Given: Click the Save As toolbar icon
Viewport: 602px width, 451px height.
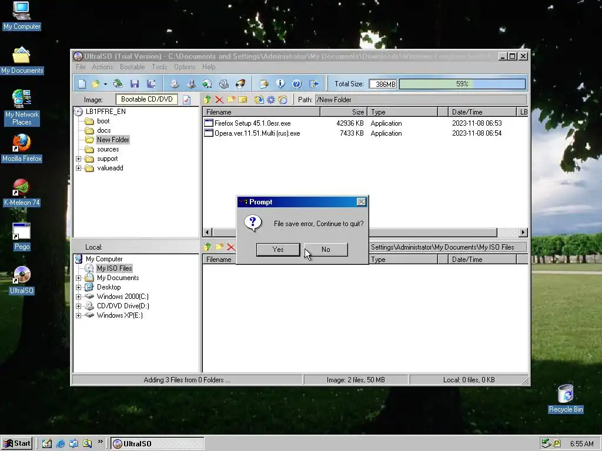Looking at the screenshot, I should [151, 83].
